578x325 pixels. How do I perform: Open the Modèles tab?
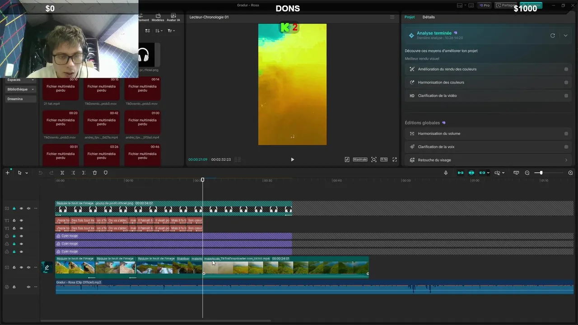pyautogui.click(x=158, y=18)
